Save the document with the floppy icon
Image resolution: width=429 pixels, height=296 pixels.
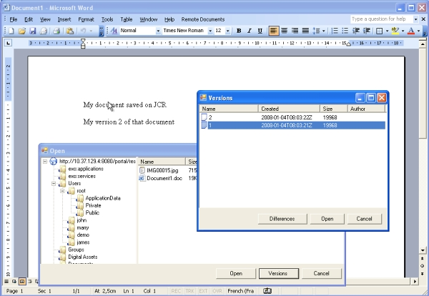tap(33, 31)
